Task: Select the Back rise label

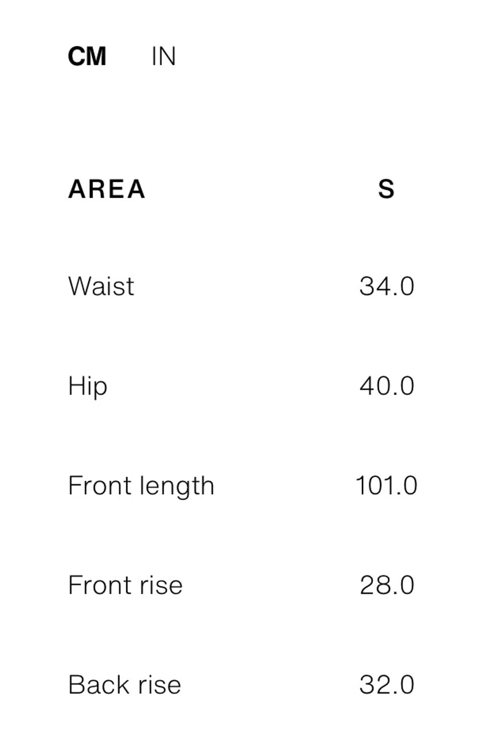Action: point(124,685)
